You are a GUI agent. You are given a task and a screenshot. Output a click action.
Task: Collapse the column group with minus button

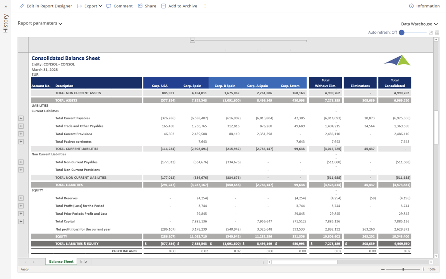[192, 40]
